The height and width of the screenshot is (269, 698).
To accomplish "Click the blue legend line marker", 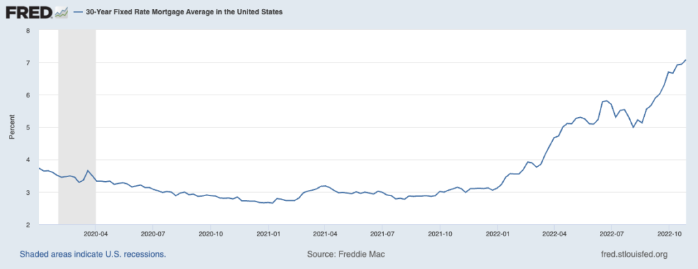I will 78,12.
